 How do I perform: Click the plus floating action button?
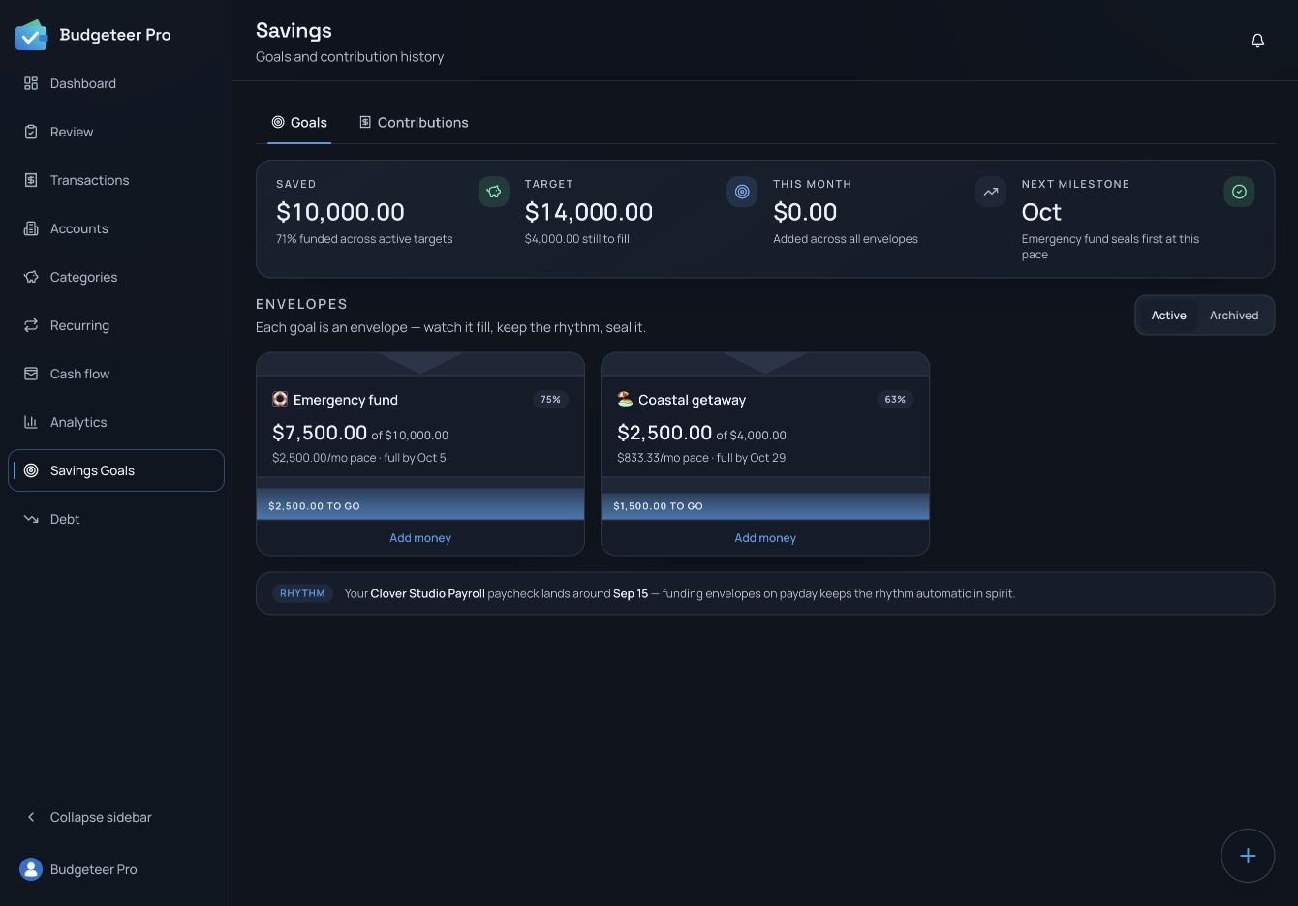coord(1248,856)
